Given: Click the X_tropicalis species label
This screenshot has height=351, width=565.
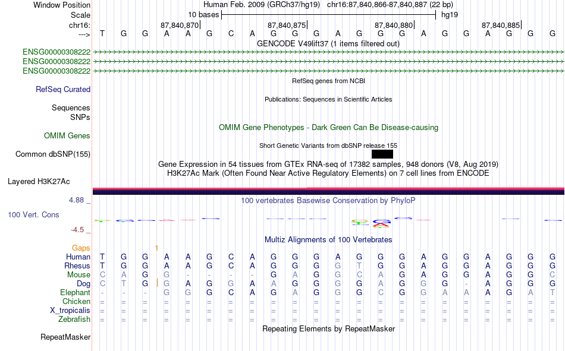Looking at the screenshot, I should [x=70, y=311].
